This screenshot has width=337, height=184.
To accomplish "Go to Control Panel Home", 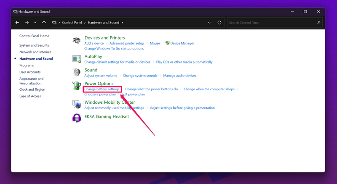I will coord(34,36).
